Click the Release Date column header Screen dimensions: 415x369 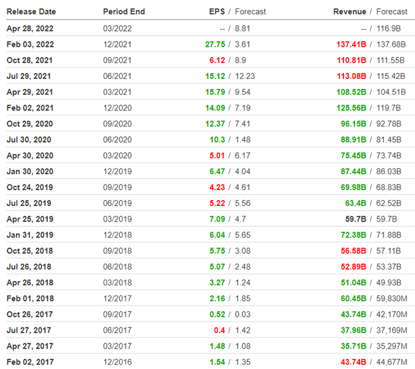tap(31, 12)
